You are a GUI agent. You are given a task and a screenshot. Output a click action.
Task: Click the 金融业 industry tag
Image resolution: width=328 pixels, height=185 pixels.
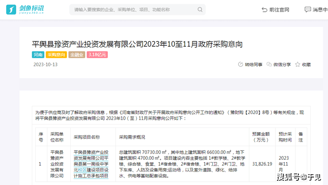click(77, 55)
